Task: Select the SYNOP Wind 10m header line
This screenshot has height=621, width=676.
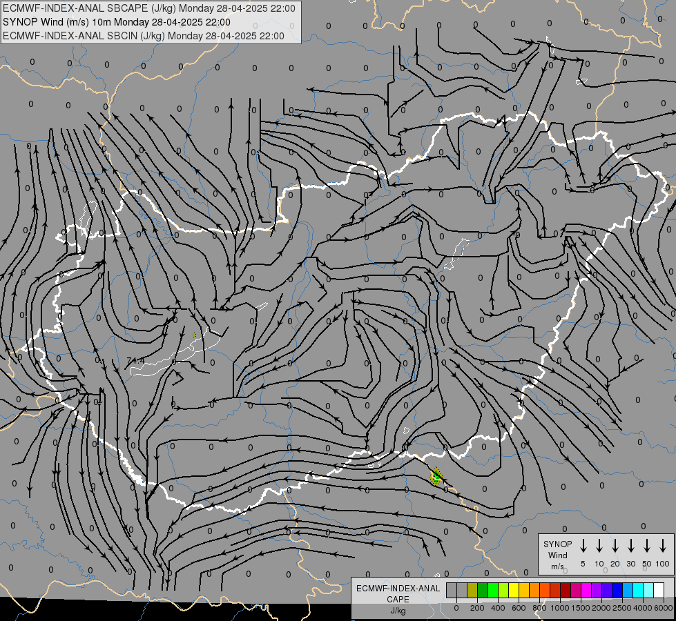Action: pyautogui.click(x=117, y=22)
